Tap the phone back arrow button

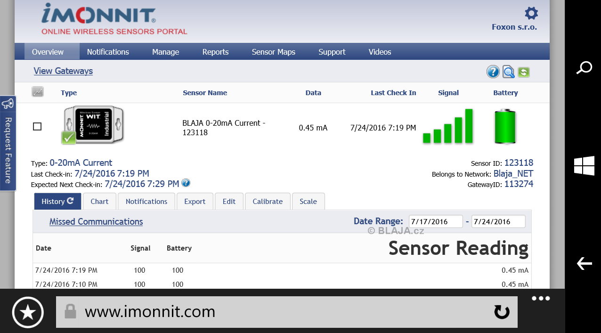(584, 263)
